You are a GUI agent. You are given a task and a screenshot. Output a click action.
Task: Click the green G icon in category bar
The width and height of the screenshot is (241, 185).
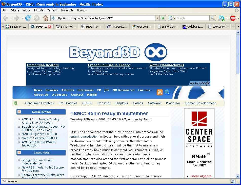[x=15, y=103]
